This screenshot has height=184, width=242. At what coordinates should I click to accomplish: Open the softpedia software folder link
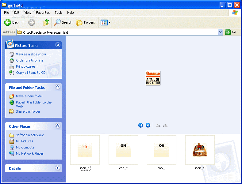coord(30,135)
